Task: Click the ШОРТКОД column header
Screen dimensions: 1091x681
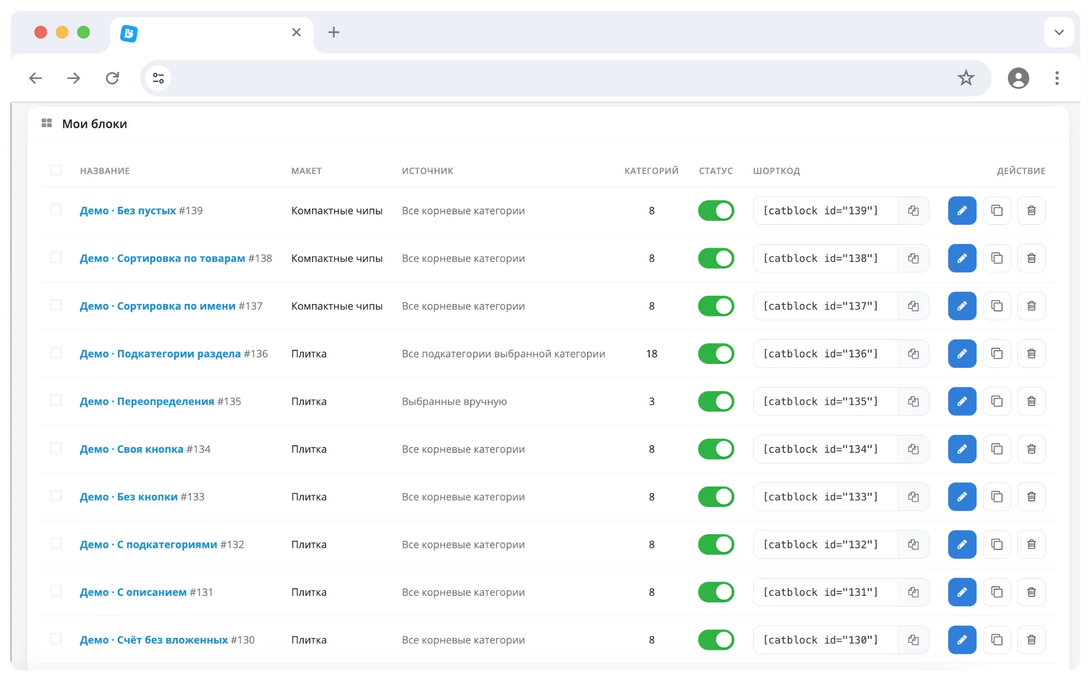Action: pyautogui.click(x=776, y=171)
